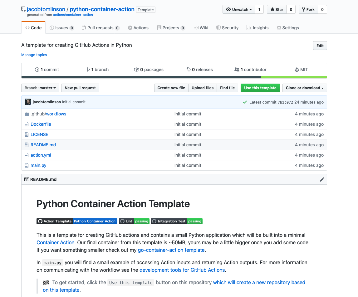Expand the Branch: master selector
Screen dimensions: 358x297
coord(40,88)
